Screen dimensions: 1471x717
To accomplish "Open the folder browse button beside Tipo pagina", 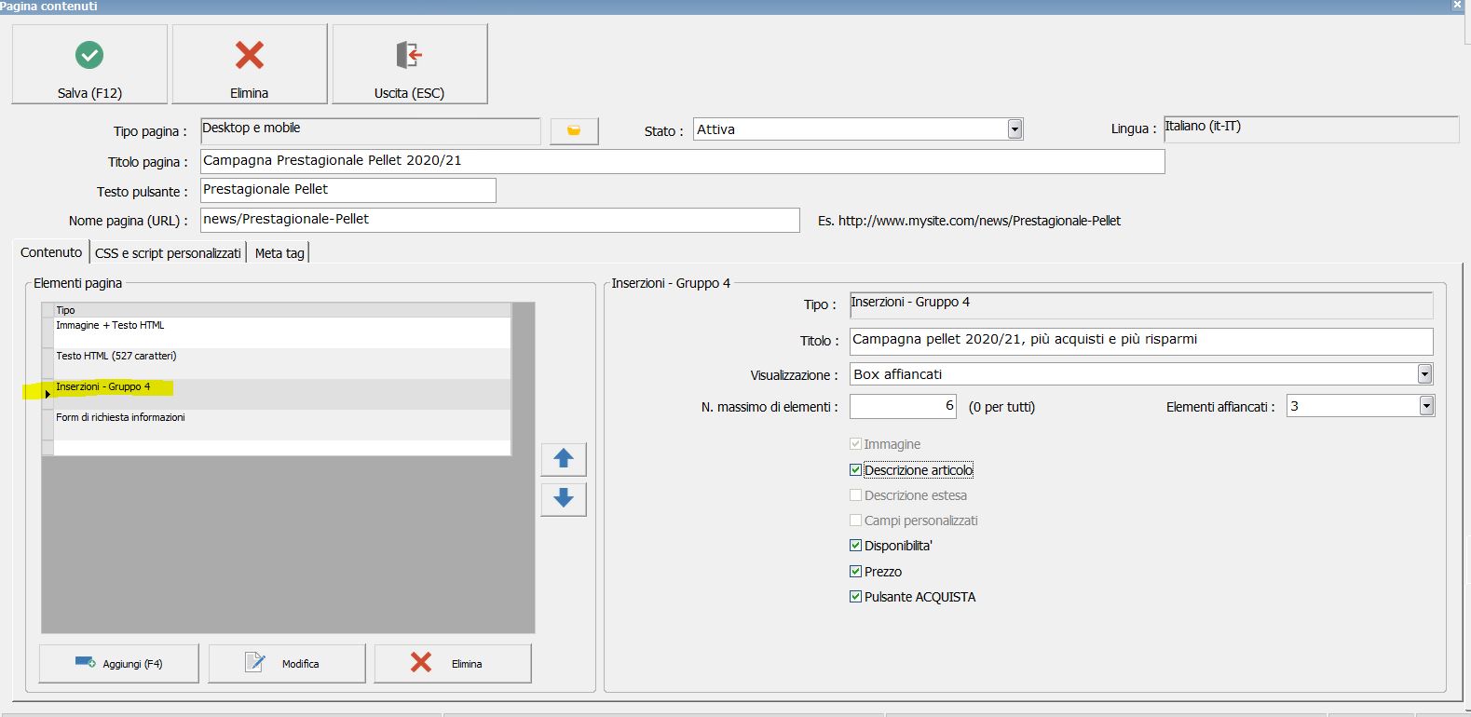I will [574, 131].
